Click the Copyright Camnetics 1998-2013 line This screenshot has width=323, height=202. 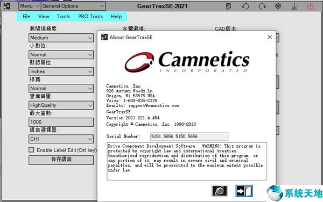coord(151,124)
